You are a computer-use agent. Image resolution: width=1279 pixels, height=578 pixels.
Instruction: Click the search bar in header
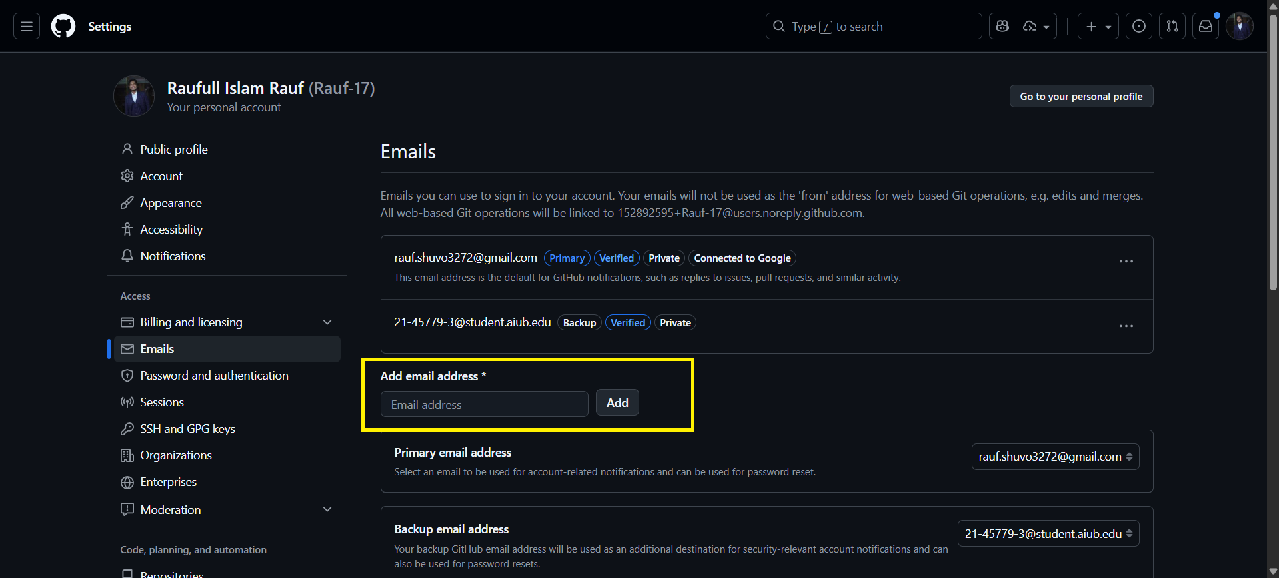pos(874,27)
